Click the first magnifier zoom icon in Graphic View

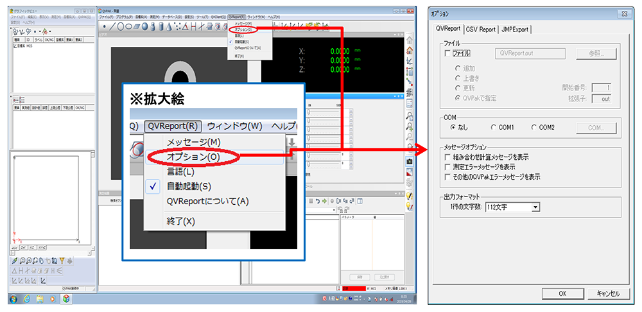point(22,261)
